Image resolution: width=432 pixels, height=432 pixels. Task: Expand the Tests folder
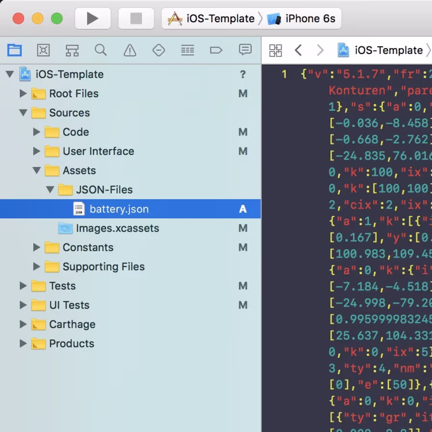pos(23,286)
